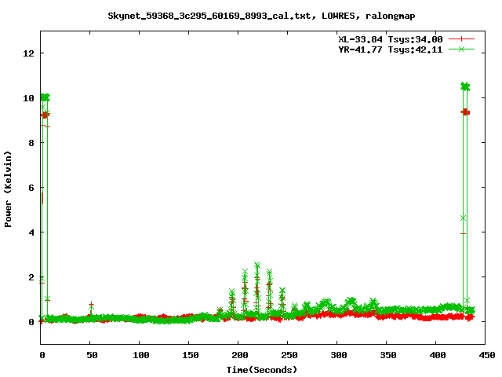
Task: Click the x-axis tick label 100
Action: click(x=141, y=355)
